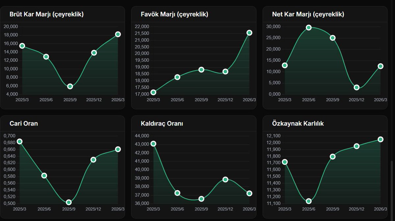Click the 2025/3 peak point in Kaldıraç Oranı chart
The height and width of the screenshot is (221, 395).
click(x=153, y=144)
